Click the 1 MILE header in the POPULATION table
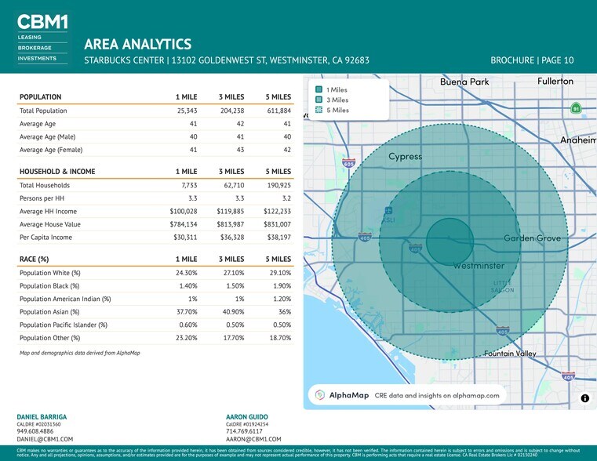The height and width of the screenshot is (461, 597). coord(186,97)
